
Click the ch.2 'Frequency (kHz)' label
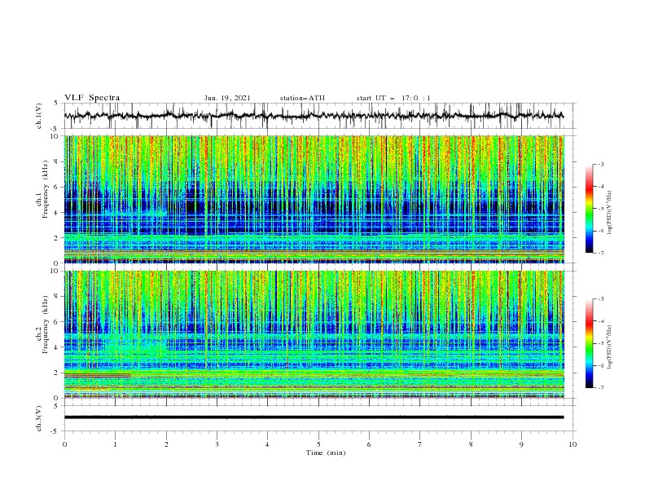[46, 324]
